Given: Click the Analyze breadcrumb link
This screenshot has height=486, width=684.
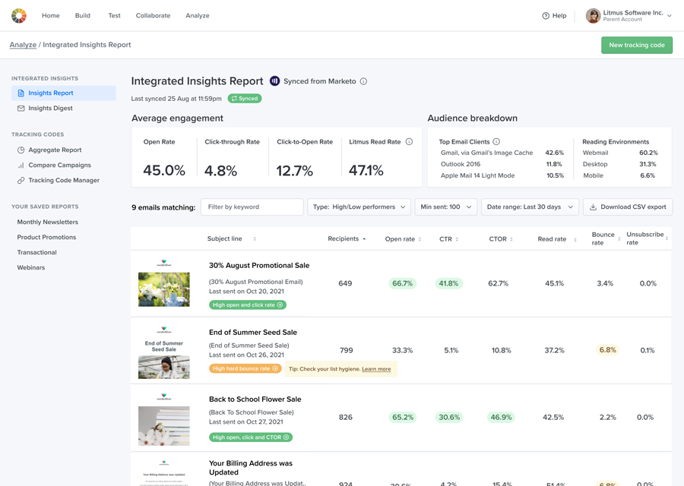Looking at the screenshot, I should pos(23,45).
